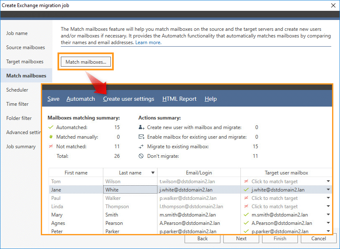Viewport: 340px width, 249px height.
Task: Click the Don't migrate prohibited icon
Action: (x=141, y=156)
